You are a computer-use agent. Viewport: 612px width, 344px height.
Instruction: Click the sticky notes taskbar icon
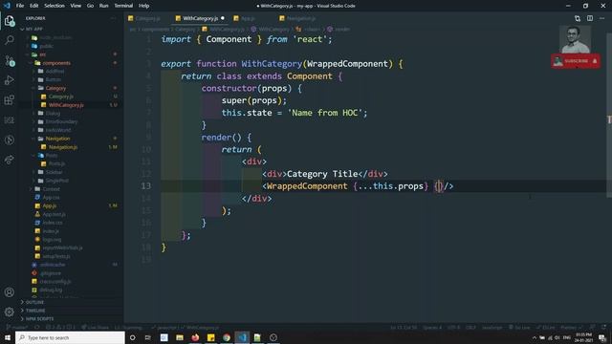click(210, 337)
